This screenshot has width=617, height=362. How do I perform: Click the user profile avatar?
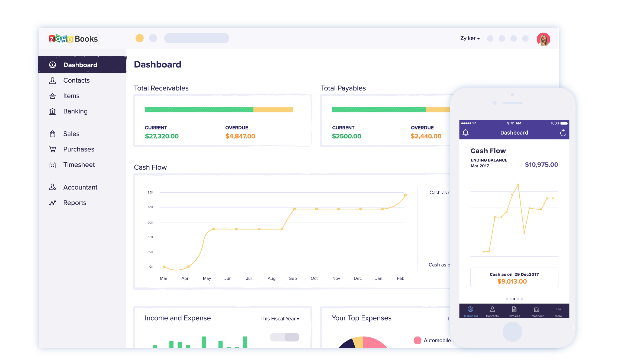pyautogui.click(x=543, y=39)
